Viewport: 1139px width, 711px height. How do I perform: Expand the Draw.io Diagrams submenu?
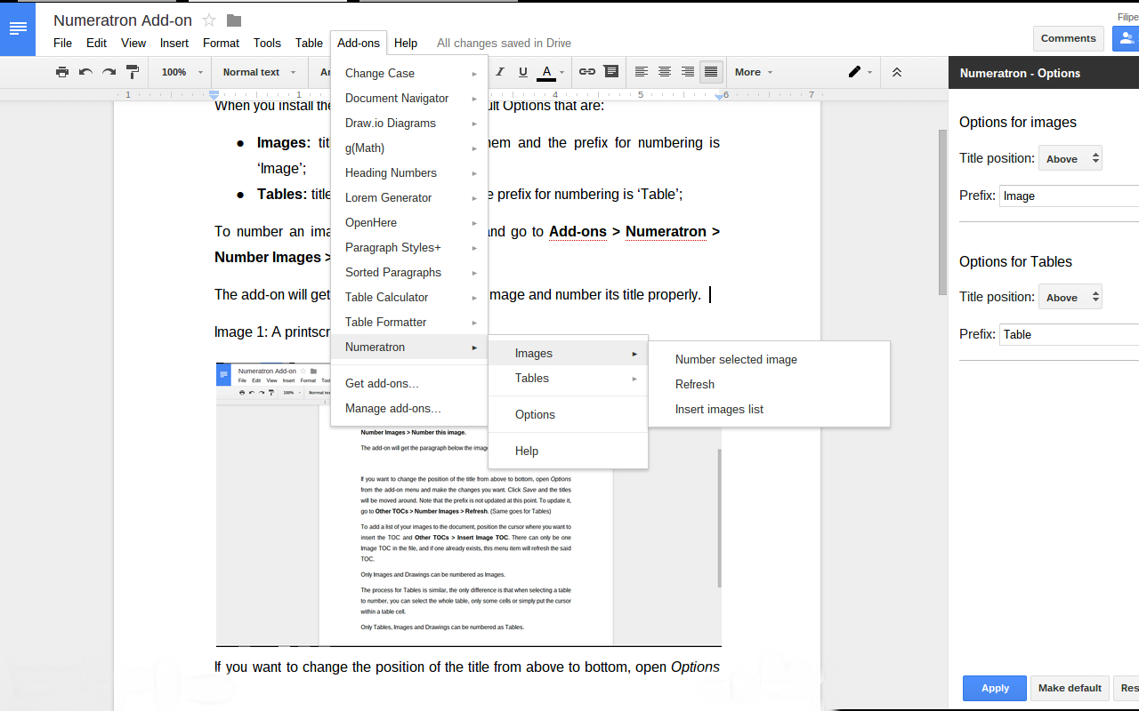[409, 123]
